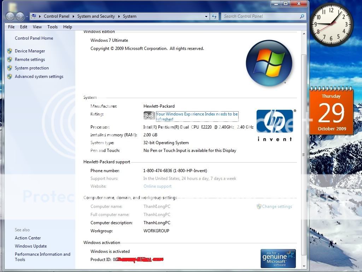Expand the Control Panel breadcrumb arrow
362x272 pixels.
74,16
